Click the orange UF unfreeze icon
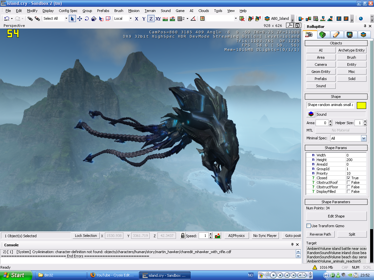374x280 pixels. [x=346, y=18]
